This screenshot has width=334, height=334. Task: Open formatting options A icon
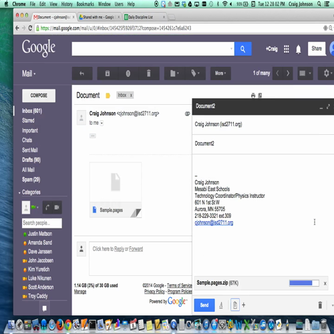point(221,305)
